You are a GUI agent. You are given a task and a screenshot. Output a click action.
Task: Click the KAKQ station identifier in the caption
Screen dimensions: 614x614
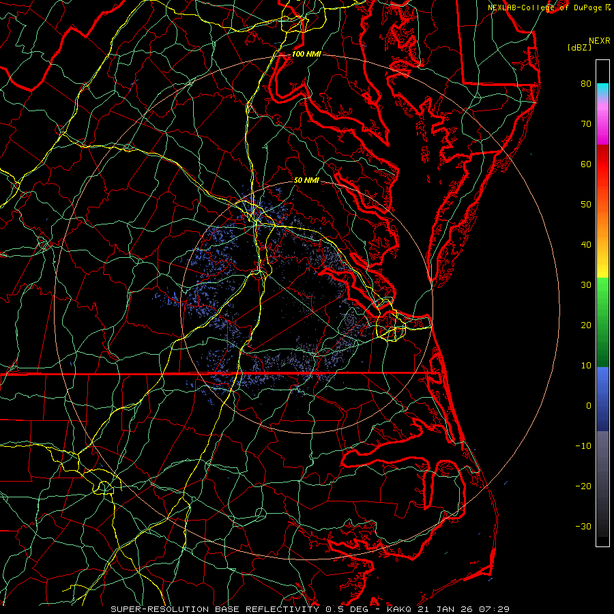[x=399, y=609]
